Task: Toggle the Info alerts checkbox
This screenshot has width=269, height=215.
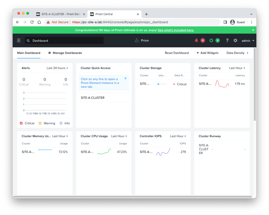Action: tap(61, 123)
